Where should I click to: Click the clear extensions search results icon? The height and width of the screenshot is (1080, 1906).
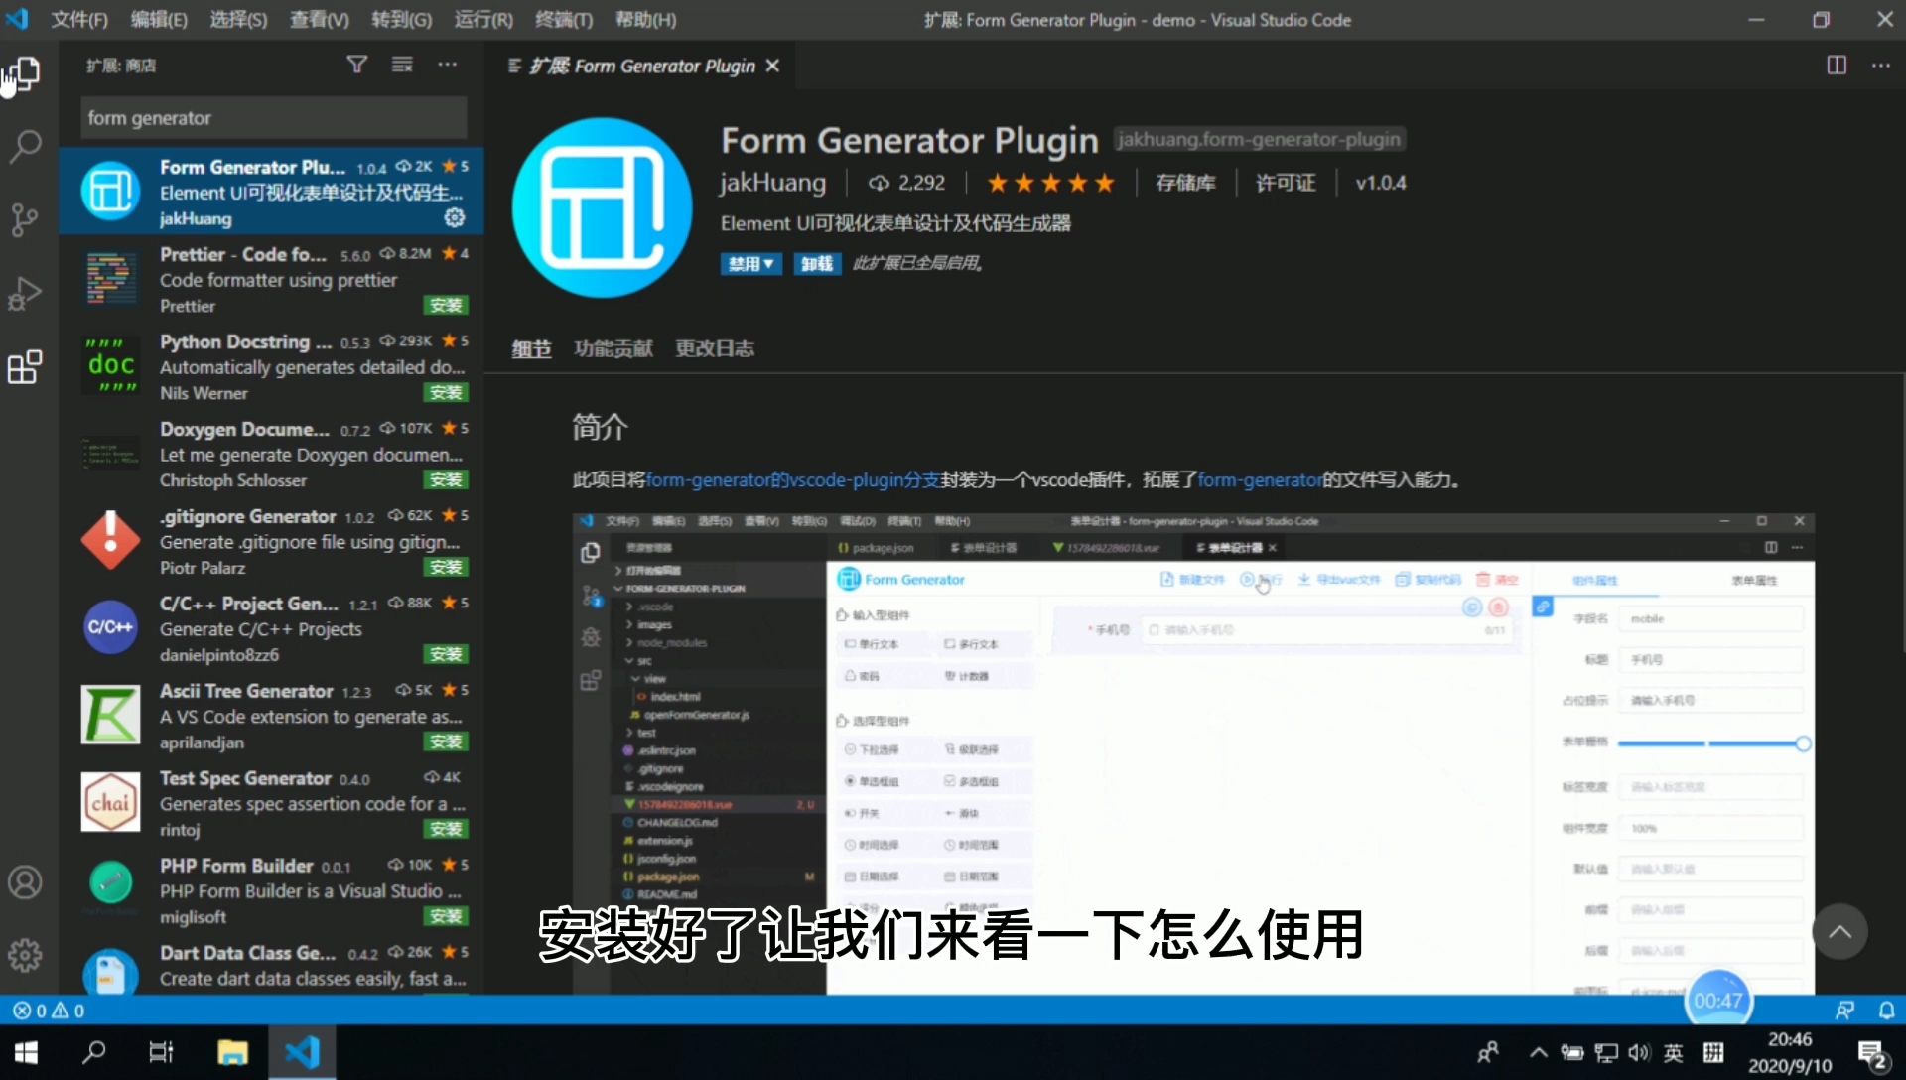click(x=402, y=65)
